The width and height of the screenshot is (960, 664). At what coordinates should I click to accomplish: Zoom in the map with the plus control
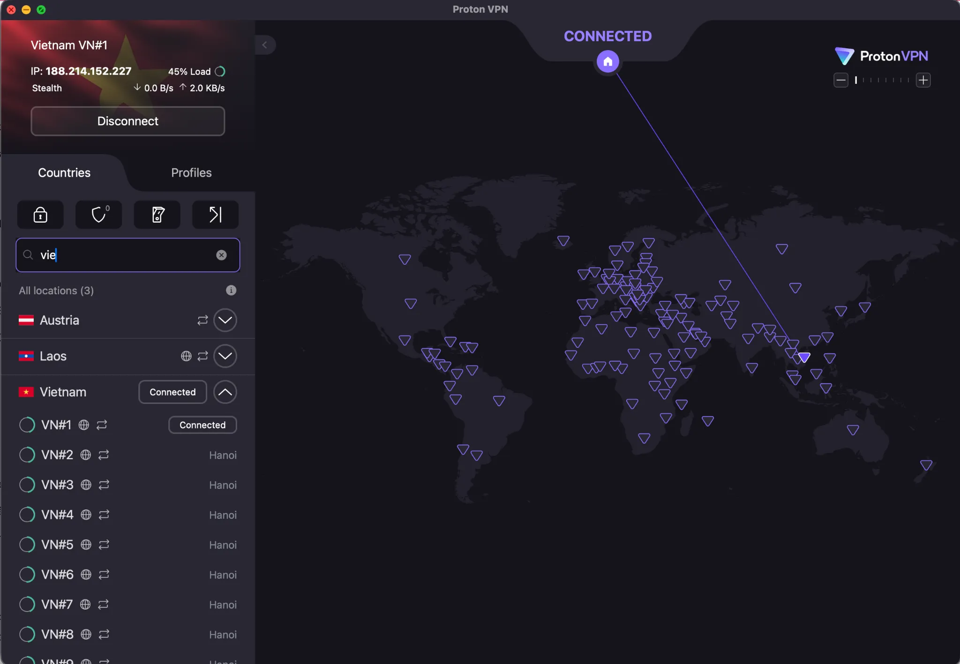[x=922, y=80]
